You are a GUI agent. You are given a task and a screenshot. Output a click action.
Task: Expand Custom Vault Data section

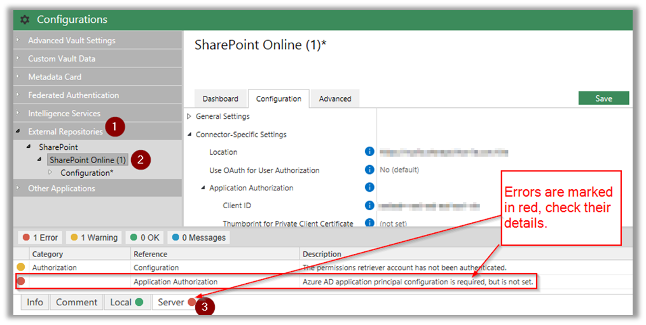point(18,58)
